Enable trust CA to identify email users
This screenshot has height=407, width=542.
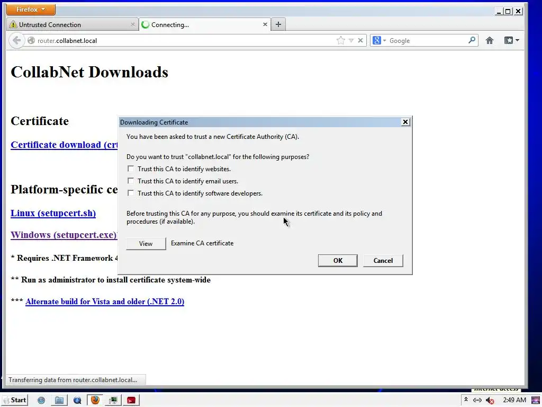click(131, 181)
